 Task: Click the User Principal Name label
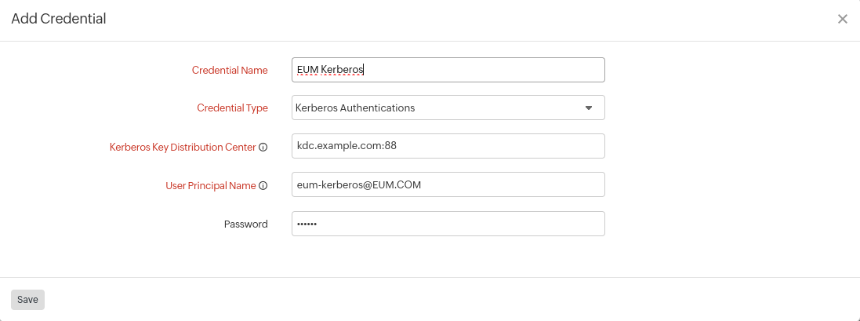[211, 186]
